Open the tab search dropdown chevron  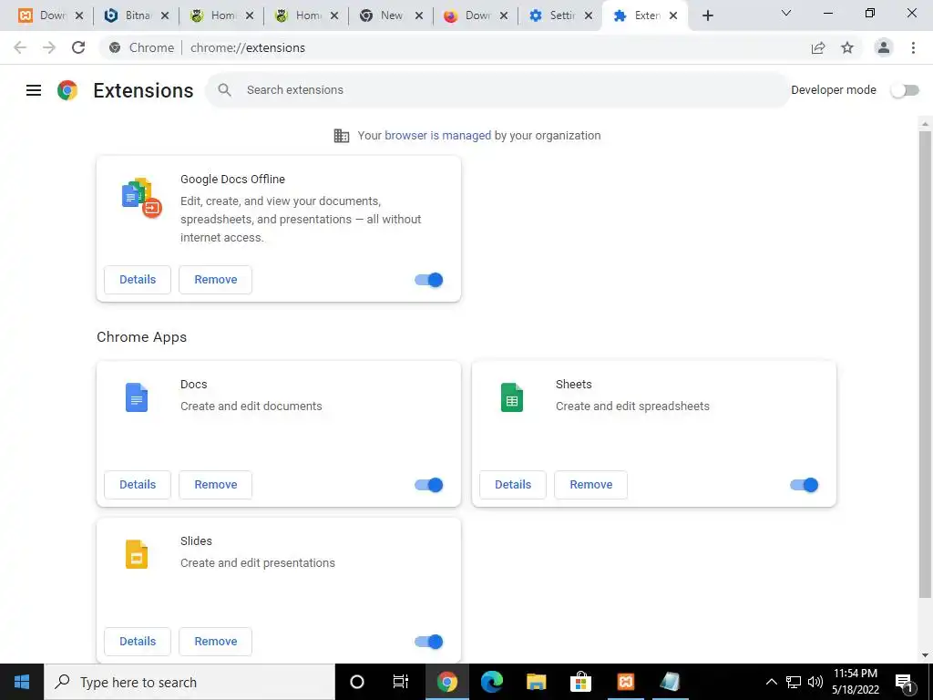coord(786,13)
